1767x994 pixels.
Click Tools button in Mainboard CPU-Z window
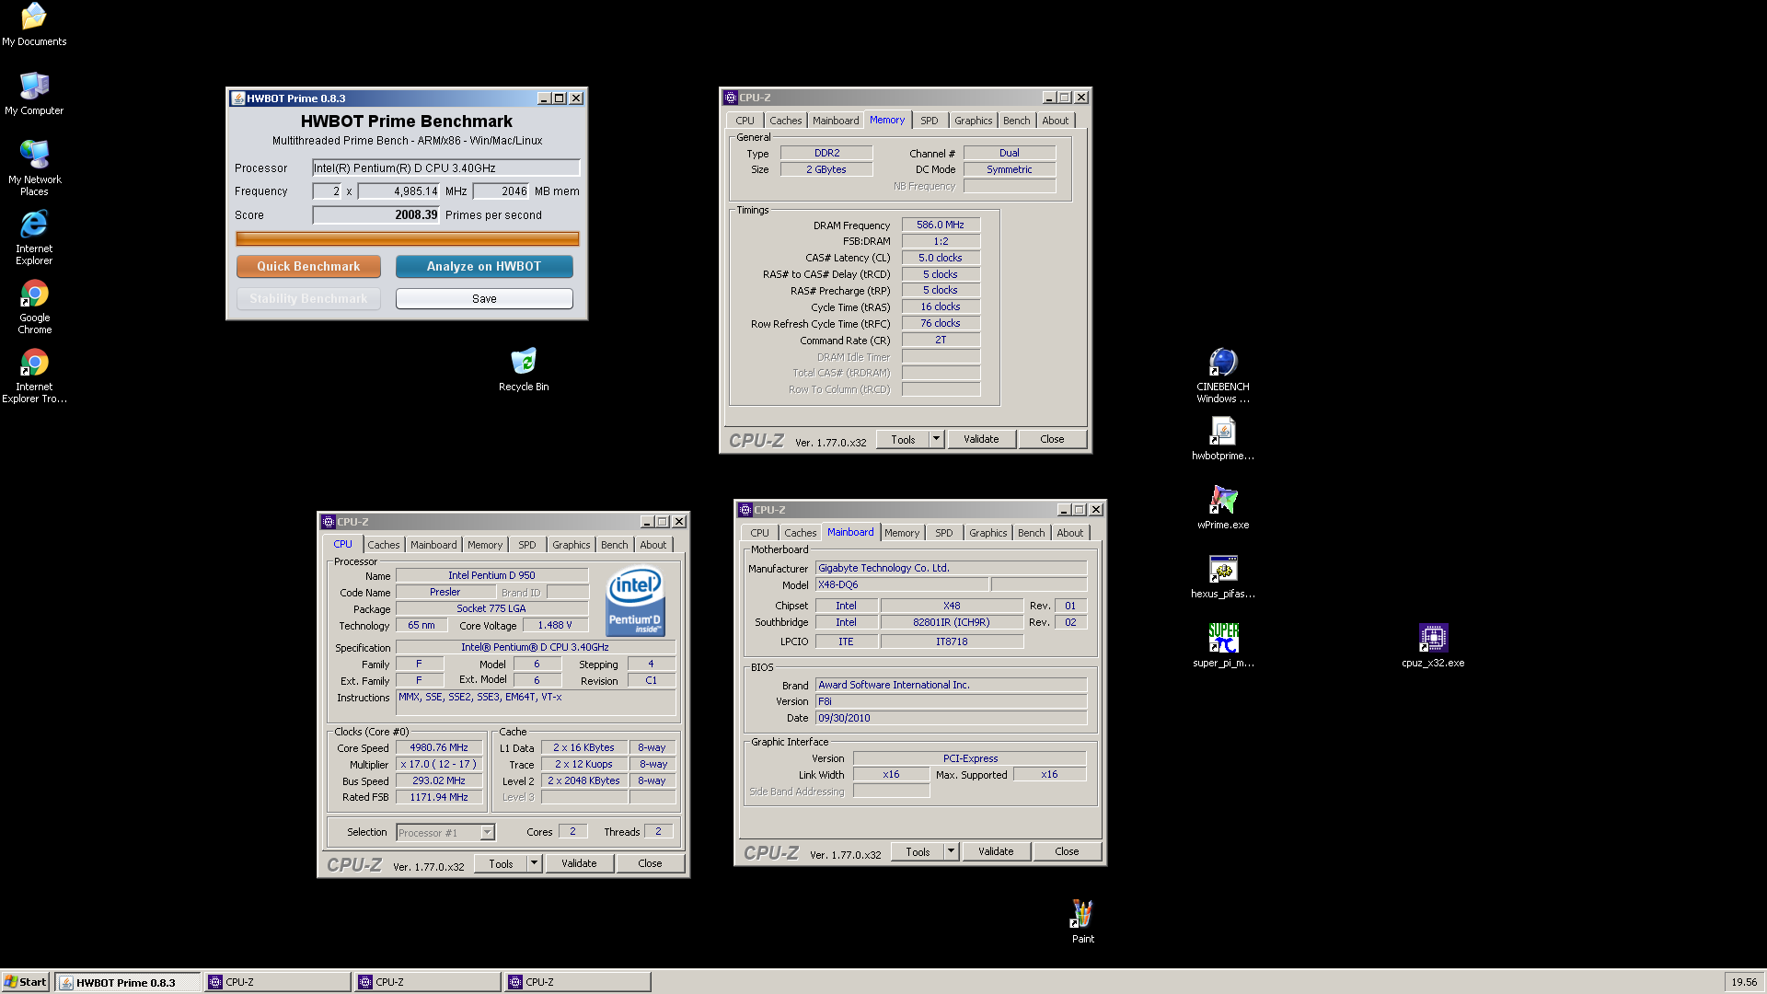918,851
